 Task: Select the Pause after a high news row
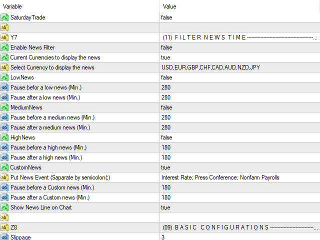[x=160, y=157]
